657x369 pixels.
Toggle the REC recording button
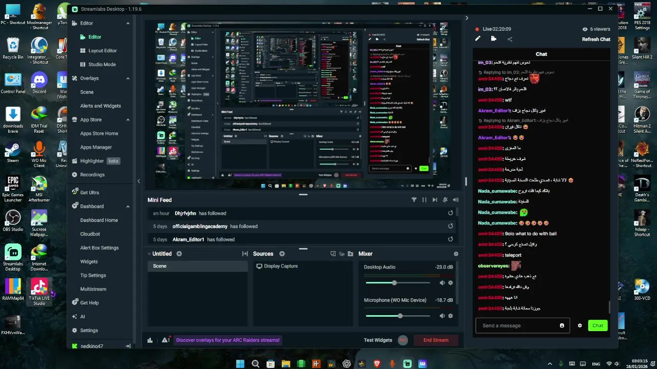pyautogui.click(x=403, y=340)
